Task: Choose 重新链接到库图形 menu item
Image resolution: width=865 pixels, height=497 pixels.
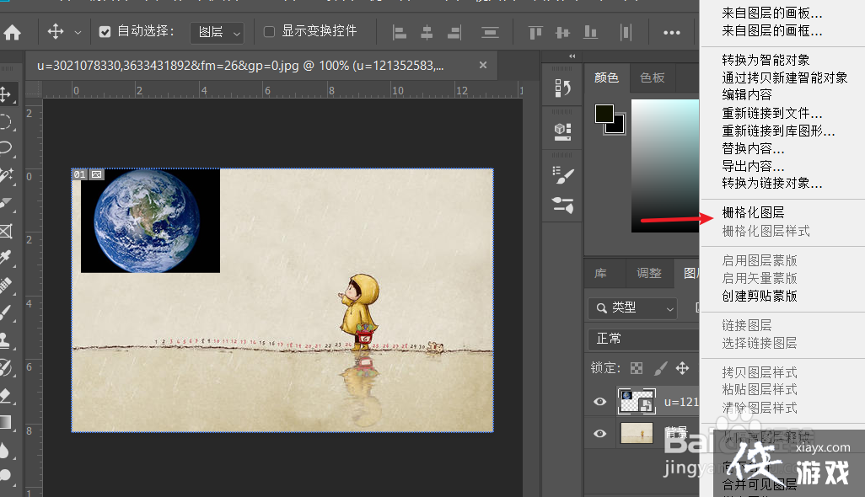Action: click(778, 131)
